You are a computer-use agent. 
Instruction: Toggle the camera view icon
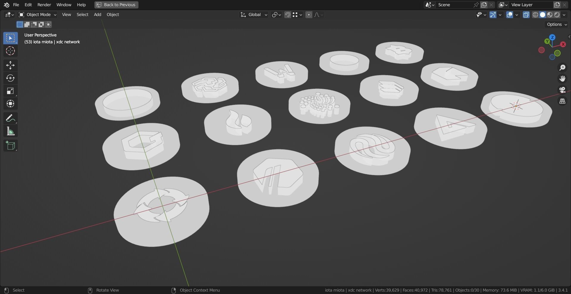pos(562,90)
